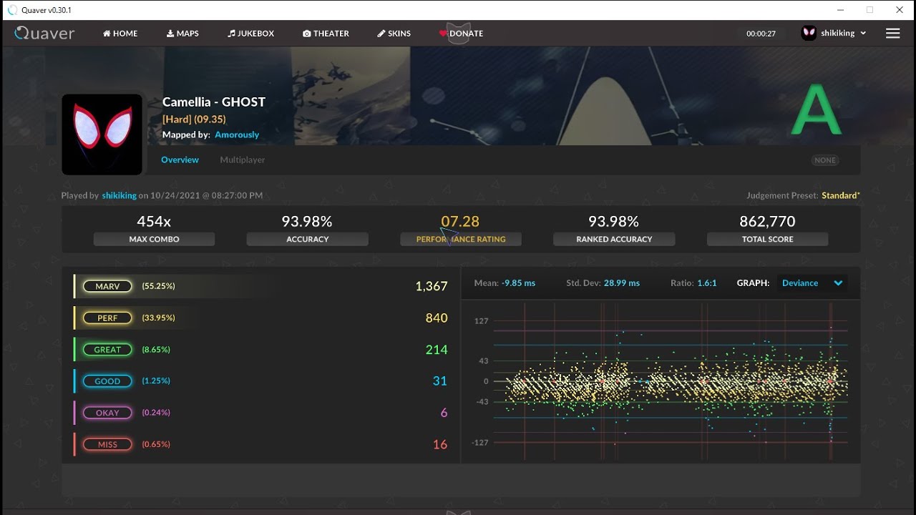Click the Quaver logo
The height and width of the screenshot is (515, 916).
[44, 33]
